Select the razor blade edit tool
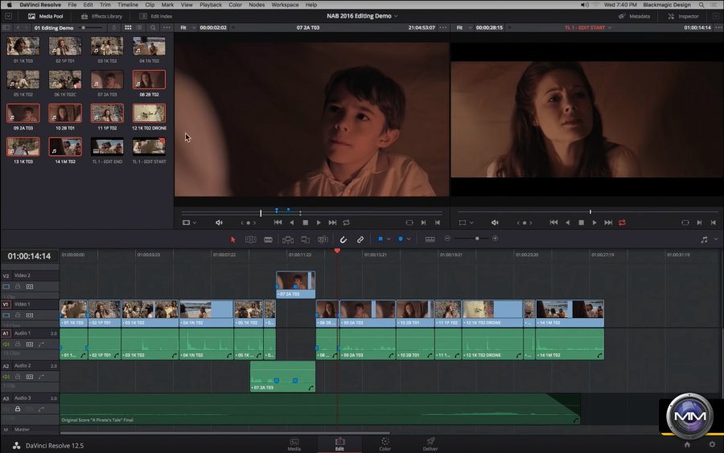This screenshot has height=453, width=724. pos(268,239)
